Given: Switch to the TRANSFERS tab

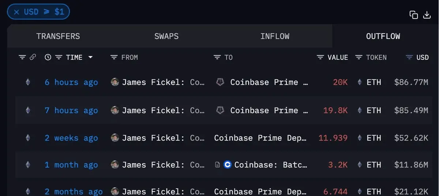Looking at the screenshot, I should tap(58, 36).
